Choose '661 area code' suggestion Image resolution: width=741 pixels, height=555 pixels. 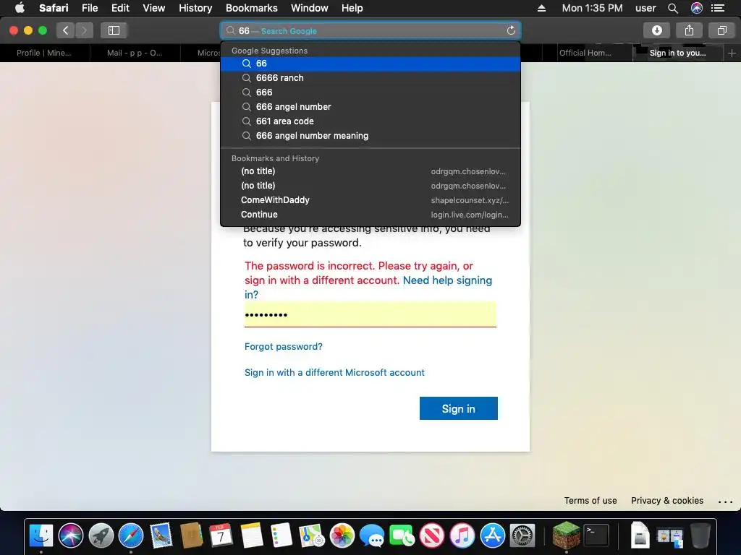[x=370, y=121]
